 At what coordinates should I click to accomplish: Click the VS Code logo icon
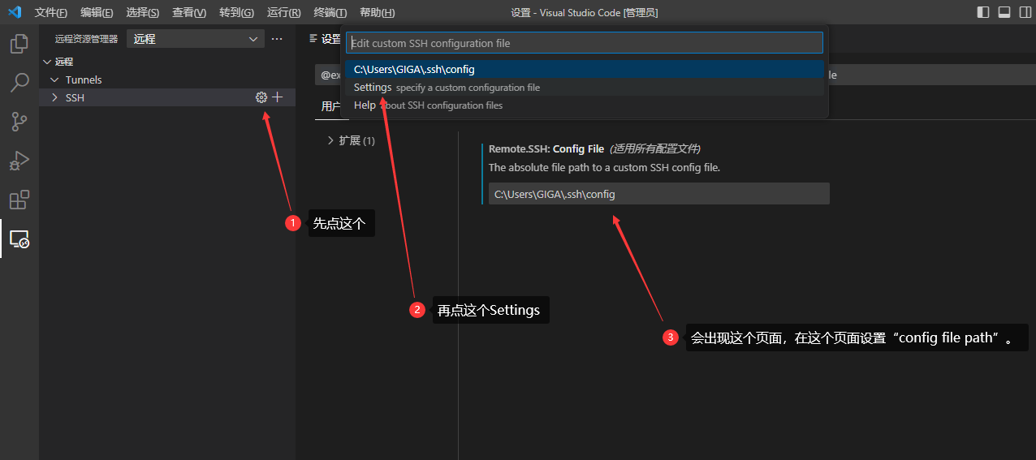click(x=14, y=12)
